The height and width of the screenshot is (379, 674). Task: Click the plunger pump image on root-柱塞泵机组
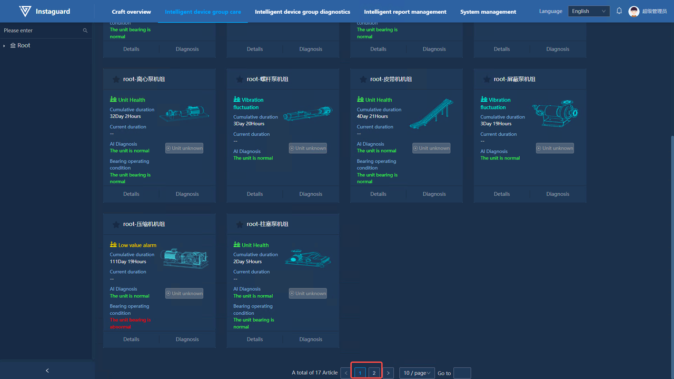(x=308, y=258)
